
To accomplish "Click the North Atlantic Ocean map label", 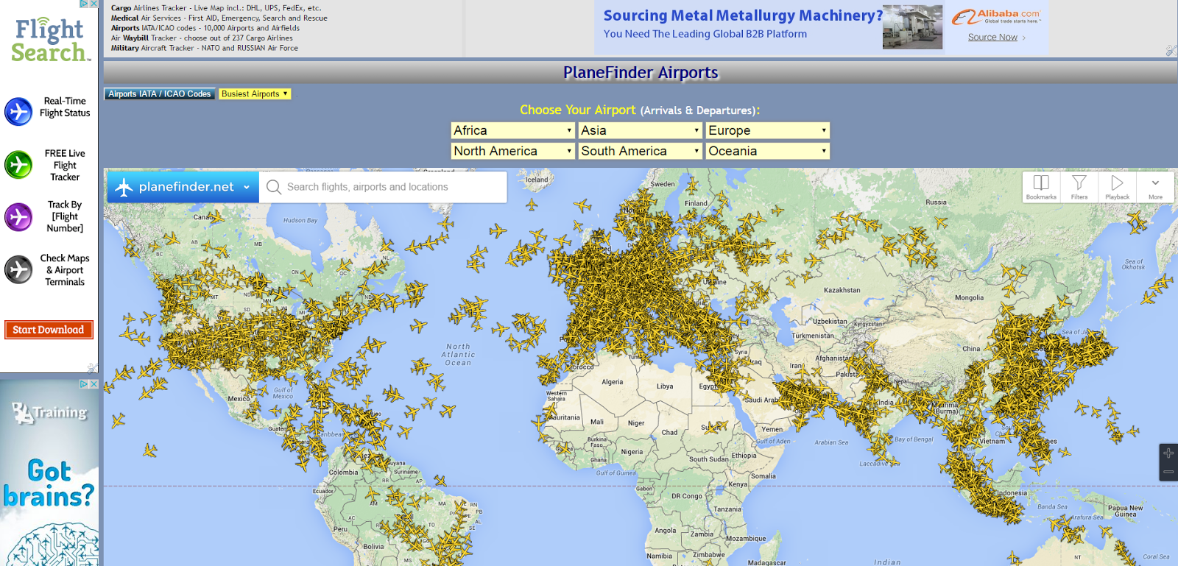I will 458,355.
